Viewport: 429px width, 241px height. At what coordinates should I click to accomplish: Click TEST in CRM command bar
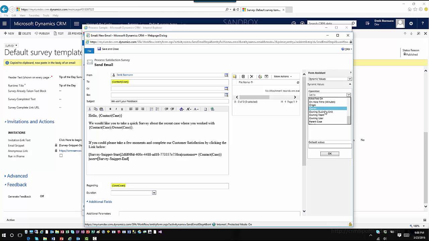pyautogui.click(x=58, y=33)
